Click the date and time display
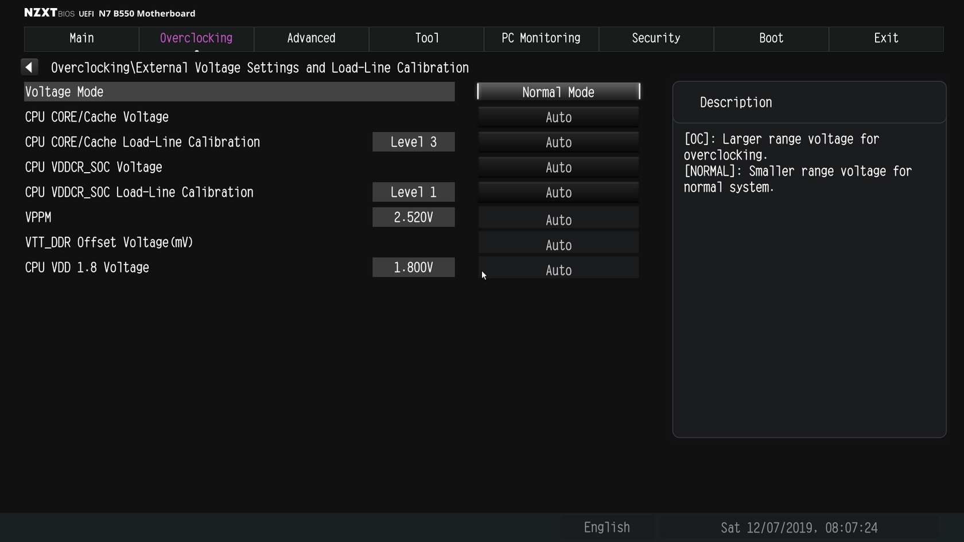Viewport: 964px width, 542px height. (x=799, y=528)
